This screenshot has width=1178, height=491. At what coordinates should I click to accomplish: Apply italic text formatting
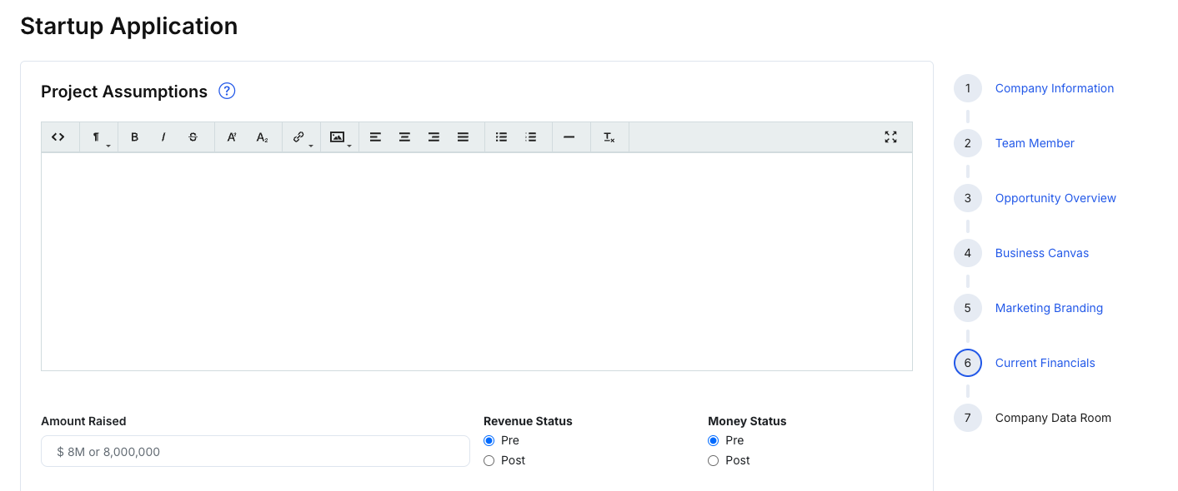click(x=163, y=137)
